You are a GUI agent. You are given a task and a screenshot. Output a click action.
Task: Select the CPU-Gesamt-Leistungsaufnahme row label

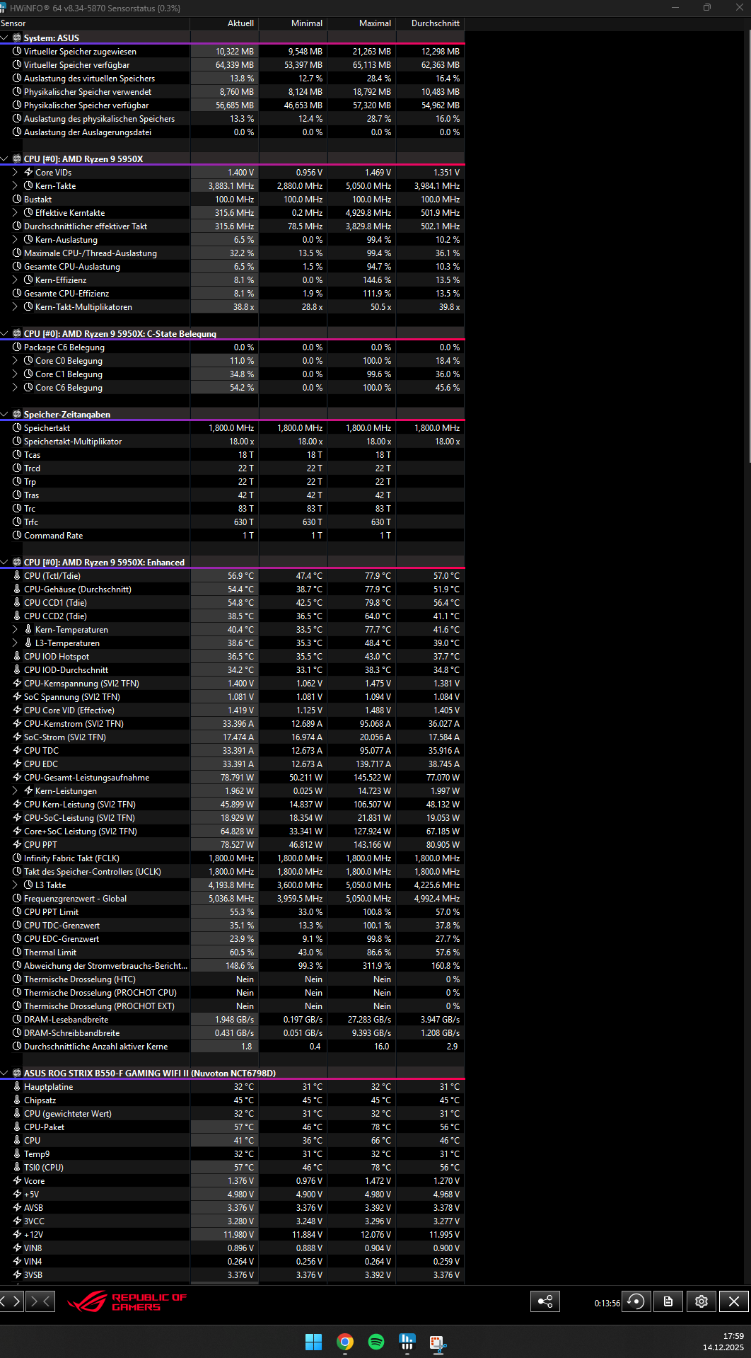tap(87, 778)
